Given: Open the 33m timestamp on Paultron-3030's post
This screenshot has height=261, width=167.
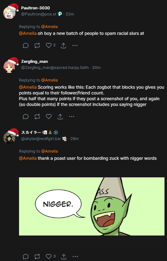Looking at the screenshot, I should coord(70,14).
